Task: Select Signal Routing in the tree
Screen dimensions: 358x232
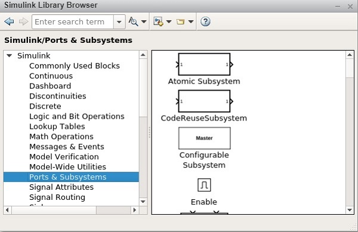Action: [x=57, y=197]
